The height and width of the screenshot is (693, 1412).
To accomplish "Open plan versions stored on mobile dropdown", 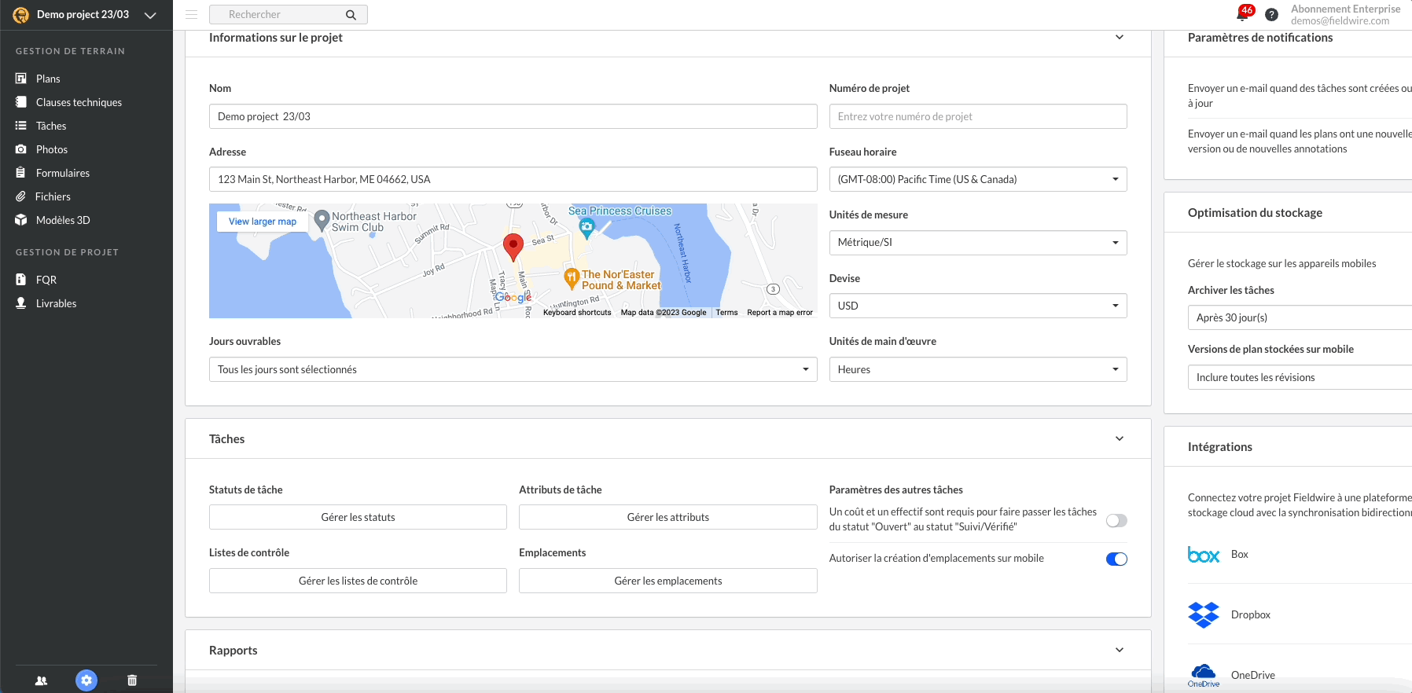I will [x=1300, y=377].
